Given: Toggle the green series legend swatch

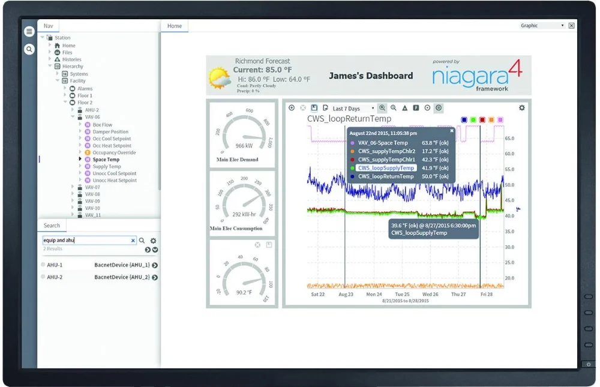Looking at the screenshot, I should (x=473, y=120).
